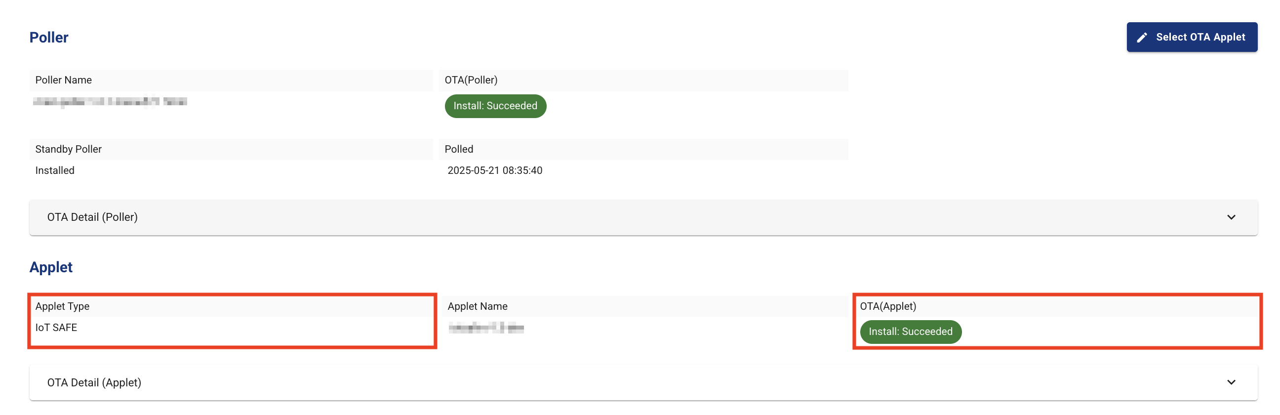This screenshot has height=415, width=1280.
Task: Click the Applet section heading
Action: coord(51,267)
